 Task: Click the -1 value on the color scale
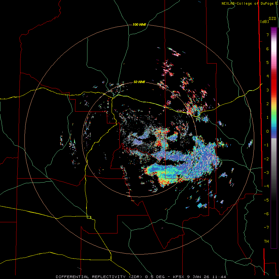266,145
